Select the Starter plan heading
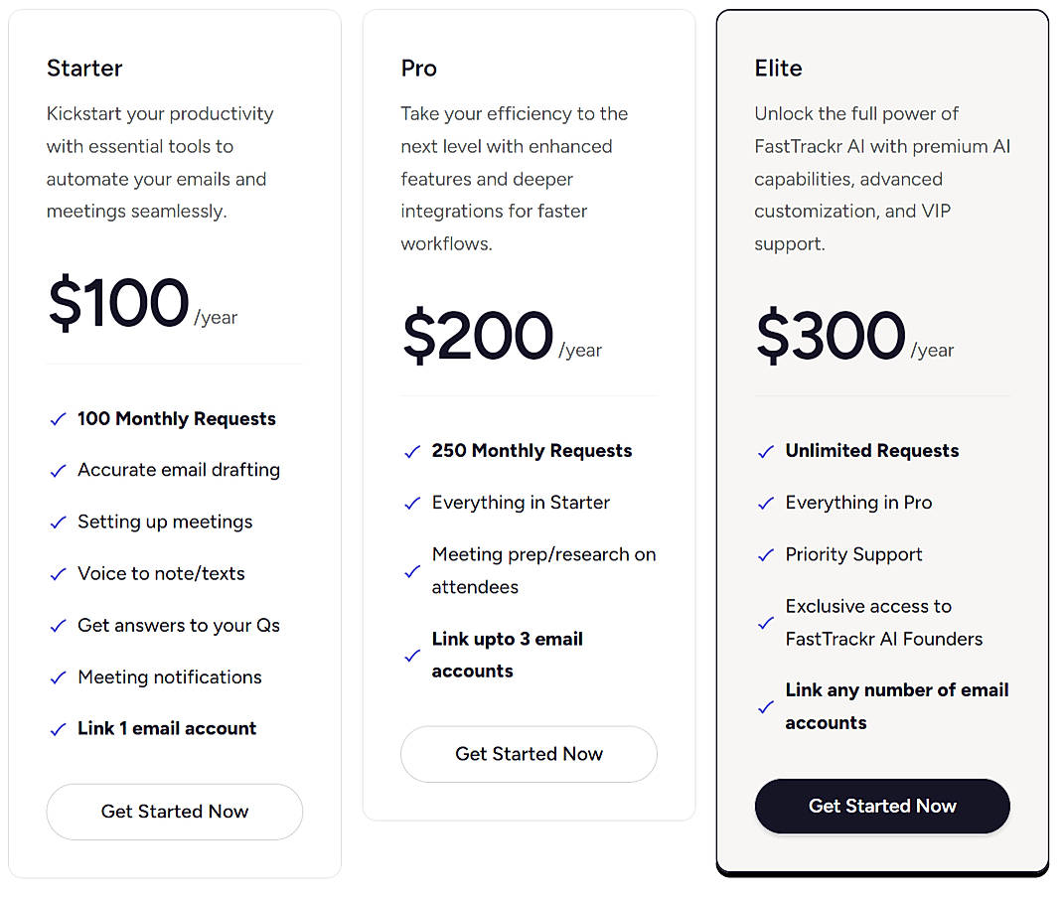 click(84, 69)
